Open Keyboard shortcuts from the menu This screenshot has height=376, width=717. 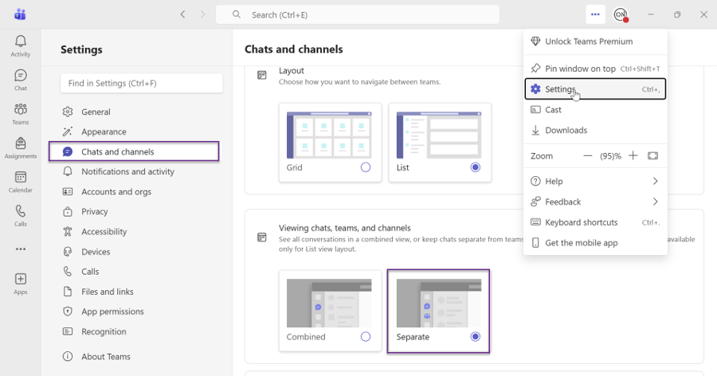595,222
